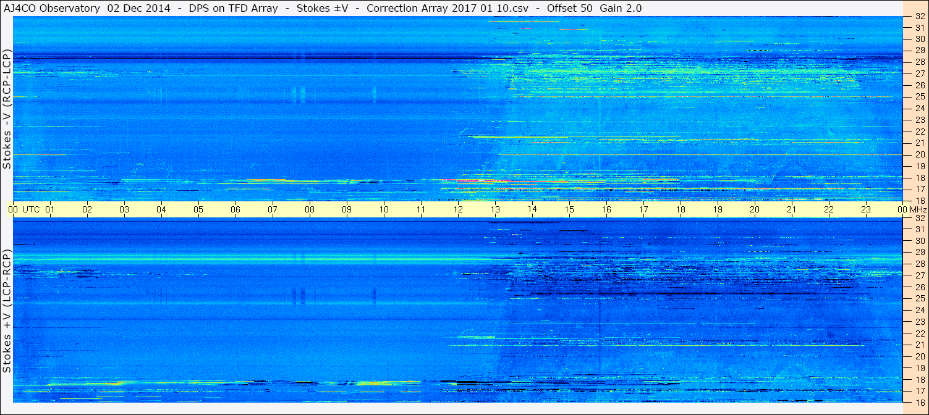Screen dimensions: 929x415
Task: Click the 25 MHz tick in lower panel
Action: (919, 298)
